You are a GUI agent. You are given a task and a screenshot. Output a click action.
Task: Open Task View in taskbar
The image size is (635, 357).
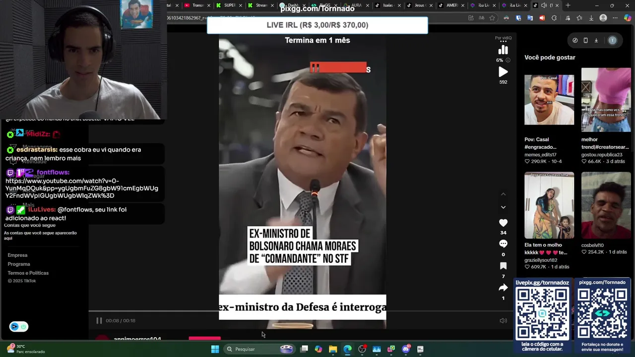(x=304, y=349)
